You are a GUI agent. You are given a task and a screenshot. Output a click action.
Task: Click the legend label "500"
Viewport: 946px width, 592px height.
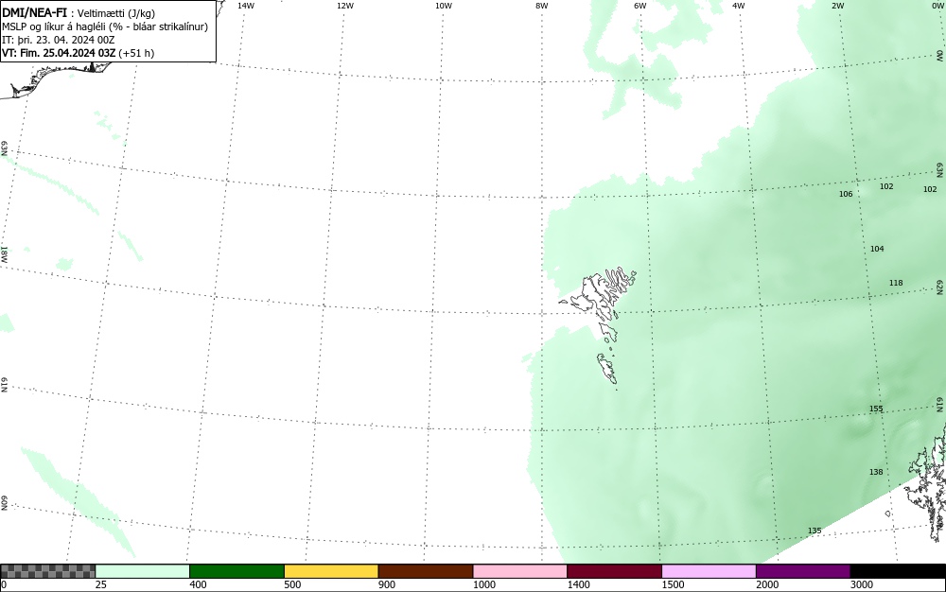click(x=292, y=584)
